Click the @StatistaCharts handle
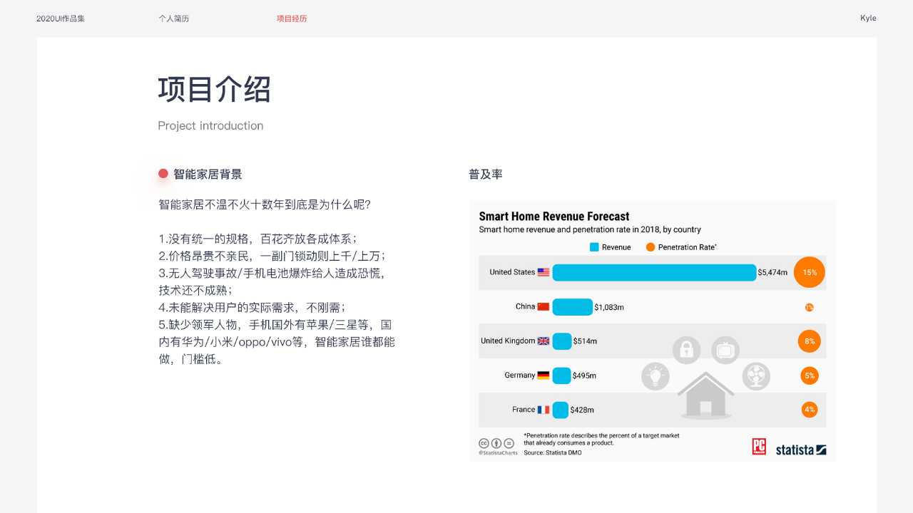Screen dimensions: 913x513 (498, 452)
